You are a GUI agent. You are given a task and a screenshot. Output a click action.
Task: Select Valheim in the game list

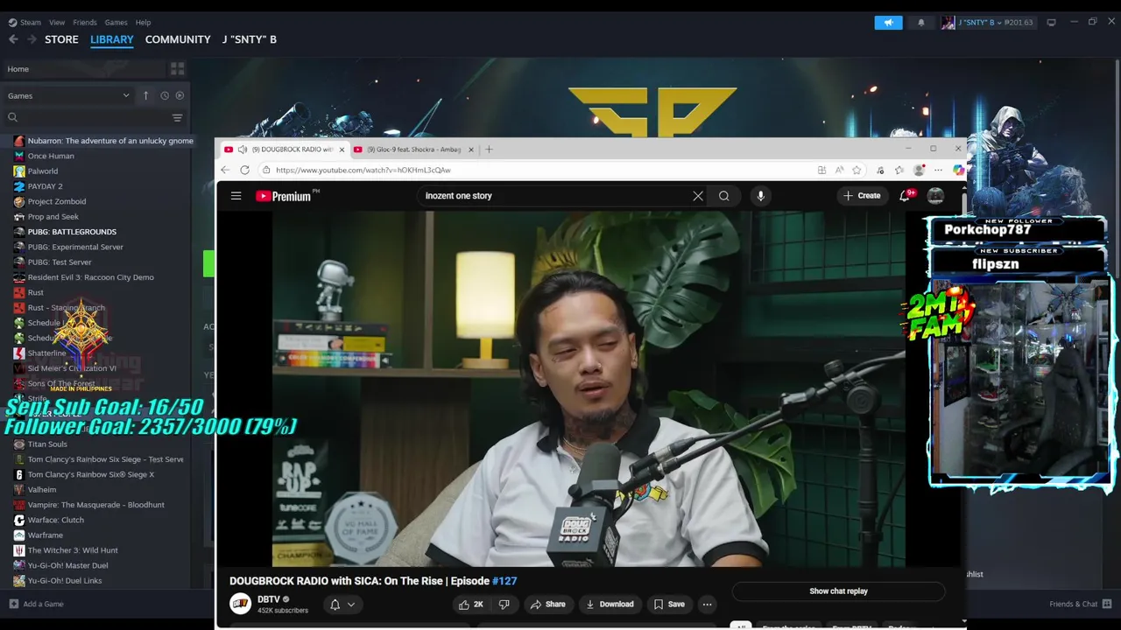coord(41,490)
